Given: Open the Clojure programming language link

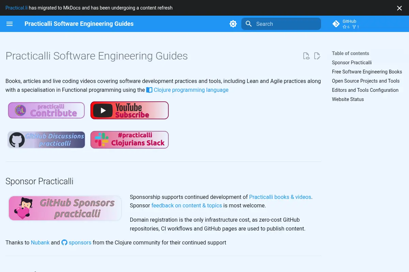Looking at the screenshot, I should tap(191, 90).
